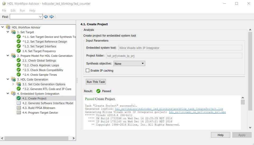Click the green check beside Create Project

click(19, 98)
